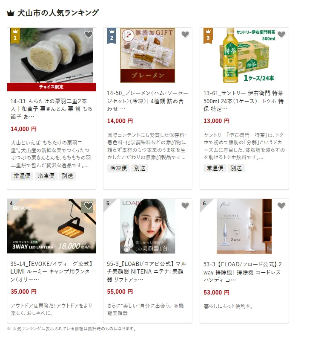Open the 無添加GIFT ブレーメン product image
The width and height of the screenshot is (318, 344).
pyautogui.click(x=148, y=55)
